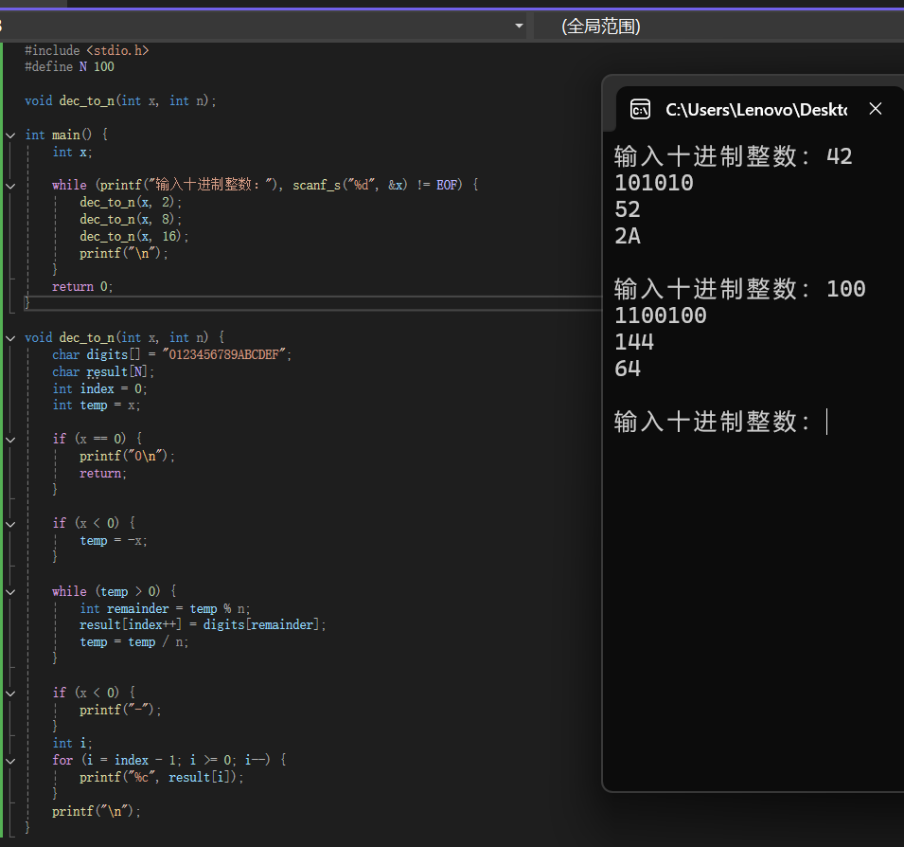Click console output 2A
This screenshot has height=847, width=904.
[628, 236]
